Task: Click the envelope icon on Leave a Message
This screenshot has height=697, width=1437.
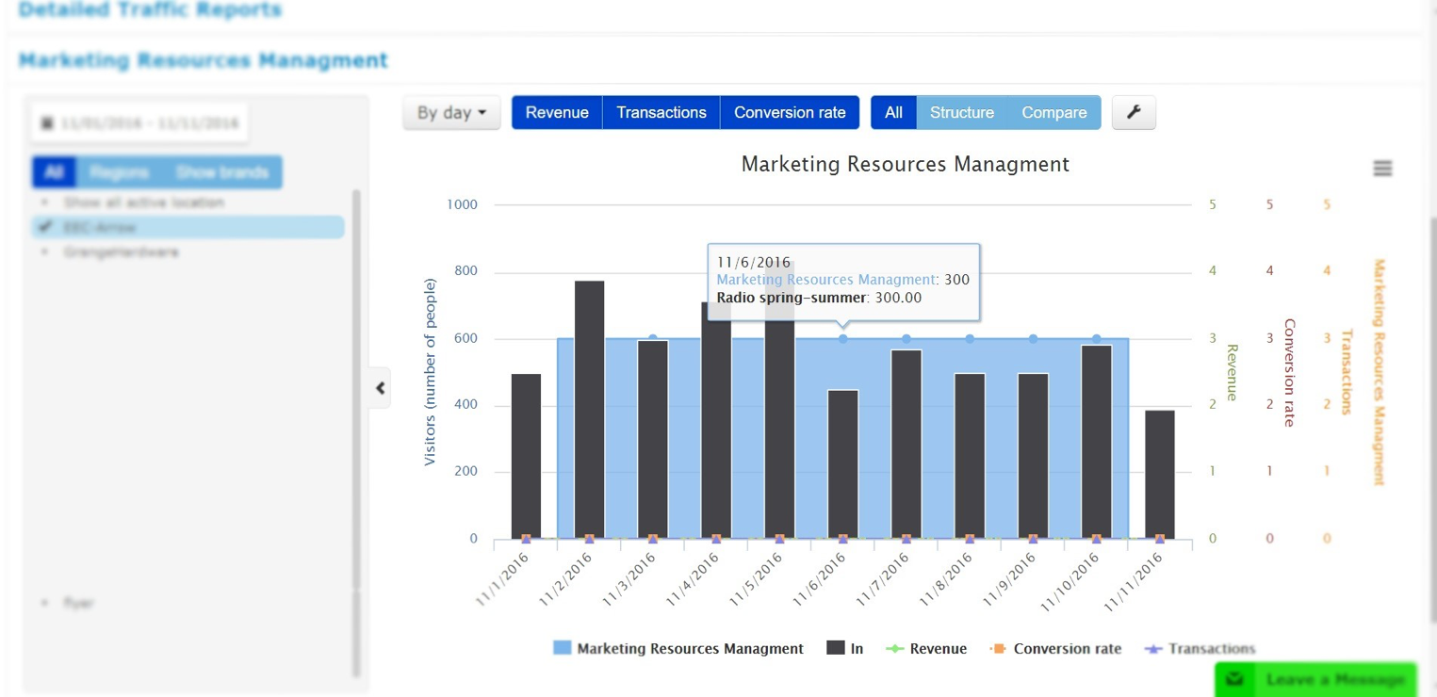Action: [1236, 679]
